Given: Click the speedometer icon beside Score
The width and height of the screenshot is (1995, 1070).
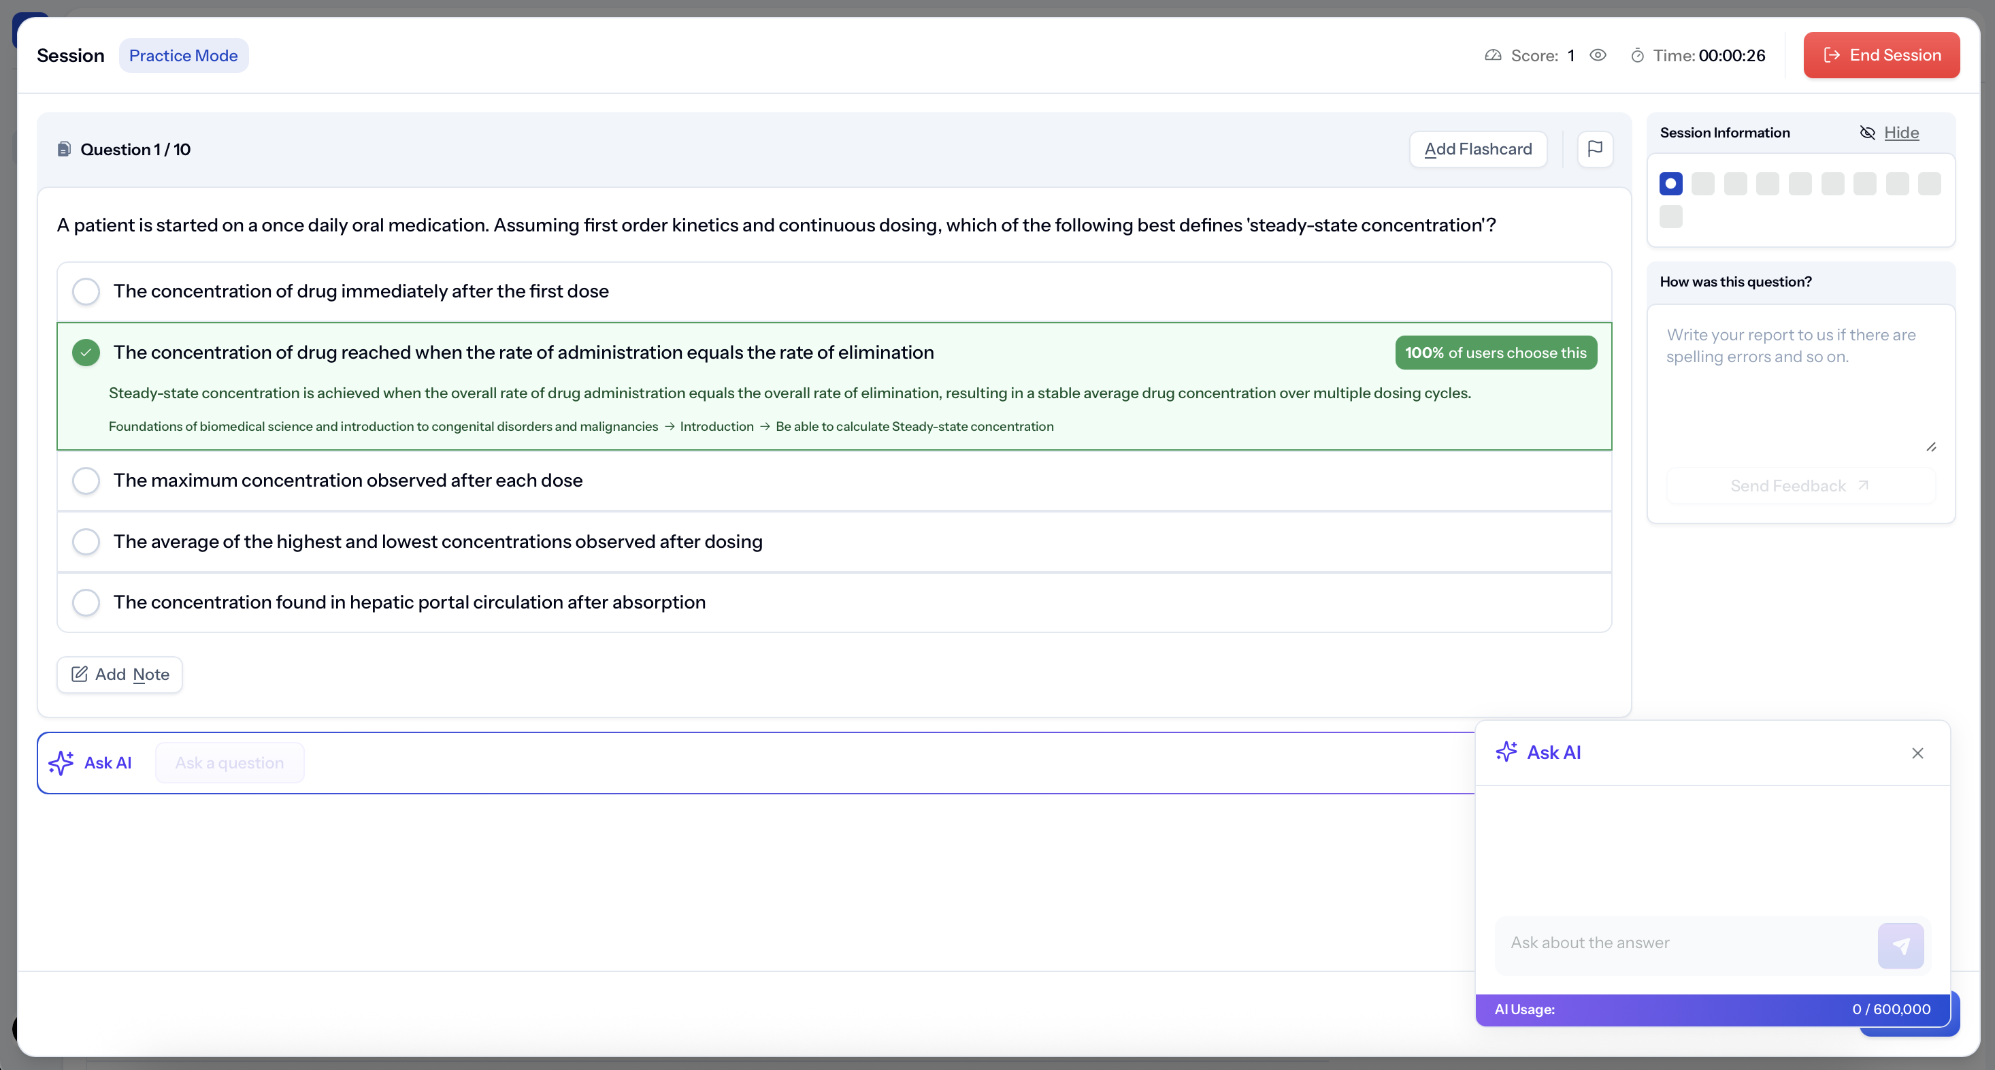Looking at the screenshot, I should point(1492,56).
